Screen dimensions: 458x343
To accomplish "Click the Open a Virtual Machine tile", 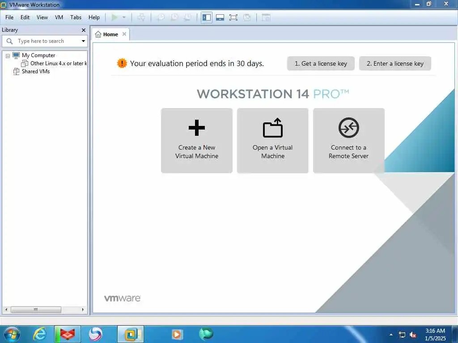I will (x=272, y=141).
